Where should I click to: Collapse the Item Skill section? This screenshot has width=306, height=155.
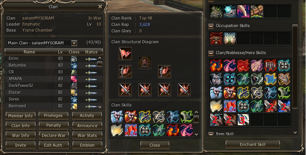[211, 134]
